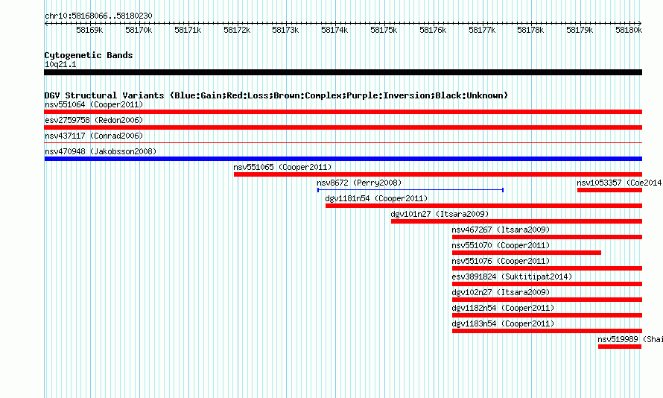Image resolution: width=663 pixels, height=398 pixels.
Task: Open the esv2759758 (Redon2006) label
Action: (94, 120)
